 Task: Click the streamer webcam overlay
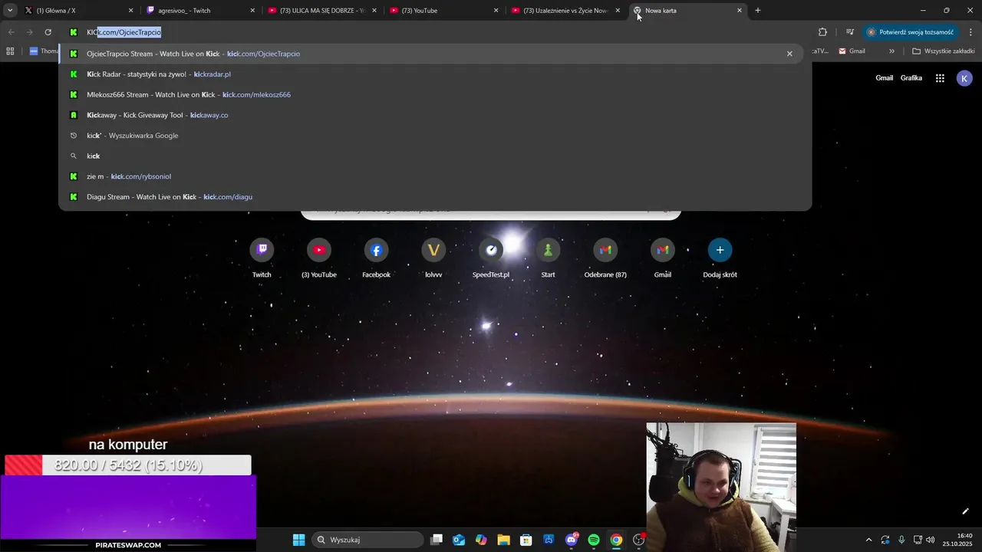(721, 487)
